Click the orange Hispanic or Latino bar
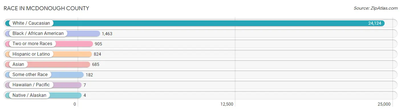Screen dimensions: 401x111 point(48,54)
